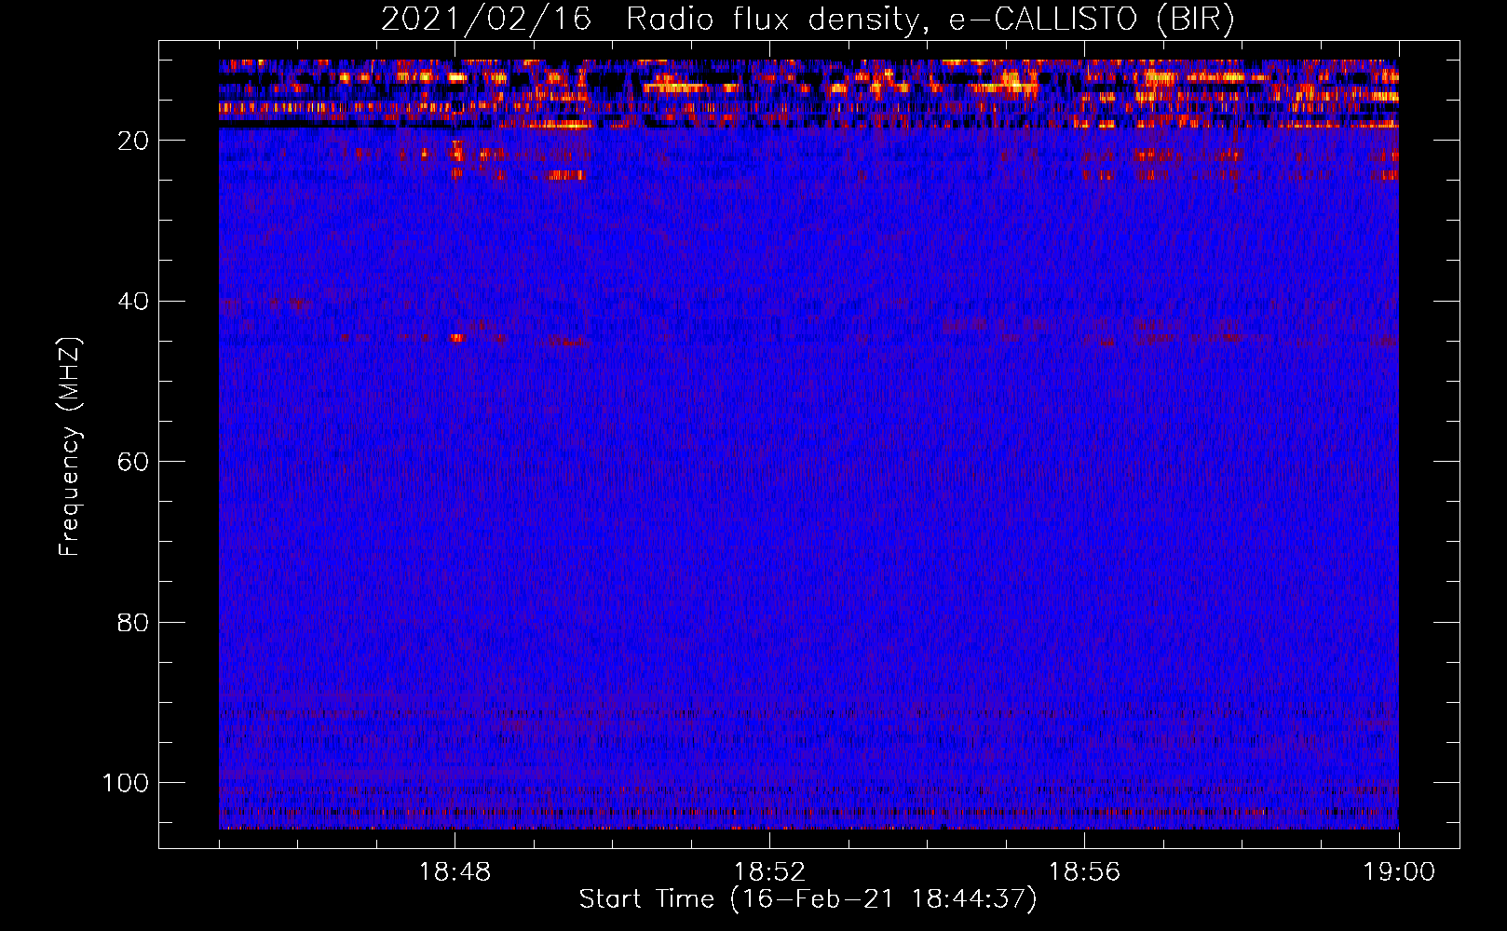Screen dimensions: 1507x931
Task: Click the 18:52 time tick label
Action: [x=769, y=872]
